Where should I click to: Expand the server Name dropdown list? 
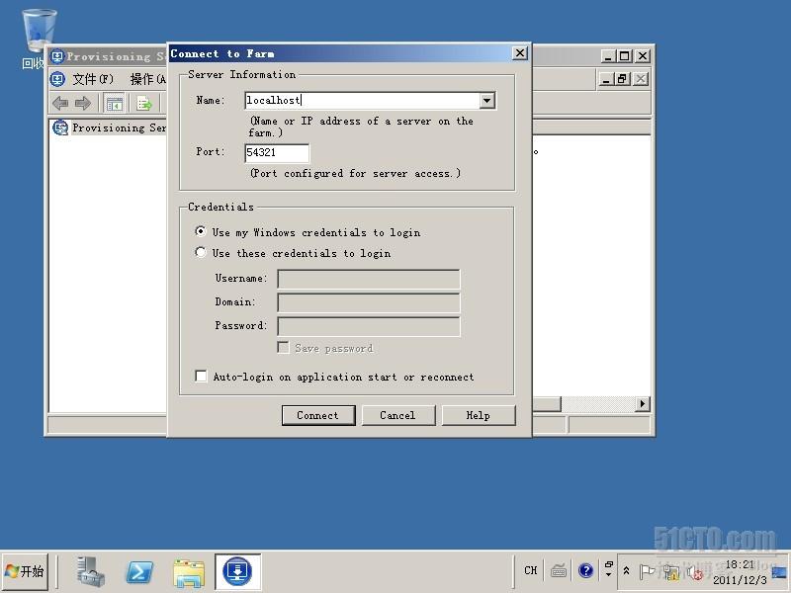pos(486,101)
